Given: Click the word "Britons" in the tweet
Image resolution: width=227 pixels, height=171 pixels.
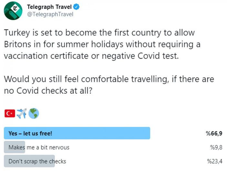Looking at the screenshot, I should tap(17, 44).
